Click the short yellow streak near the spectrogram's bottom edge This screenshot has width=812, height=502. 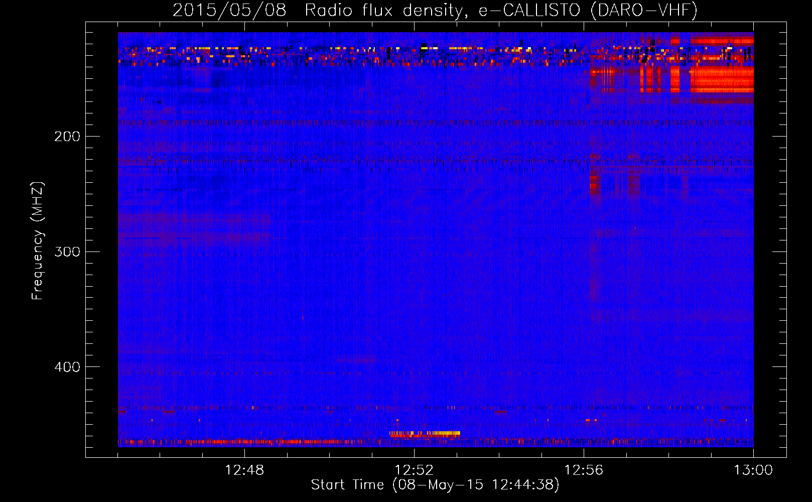tap(425, 434)
